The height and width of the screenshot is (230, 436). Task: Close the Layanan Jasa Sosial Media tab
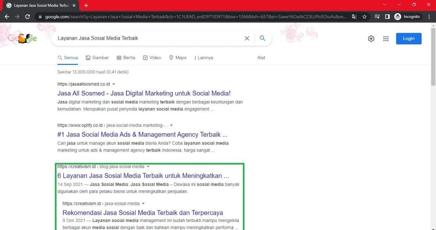click(74, 5)
